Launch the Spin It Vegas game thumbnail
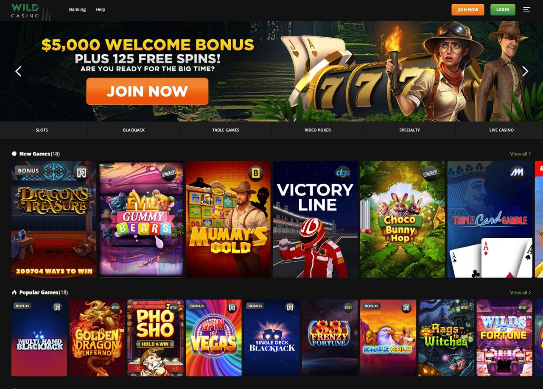Screen dimensions: 543x389 (214, 338)
